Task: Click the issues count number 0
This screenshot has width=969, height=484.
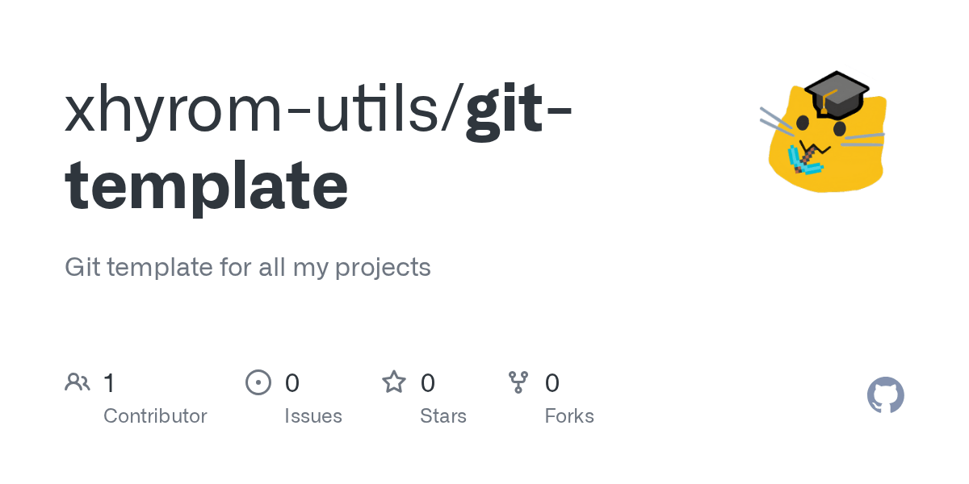Action: [292, 382]
